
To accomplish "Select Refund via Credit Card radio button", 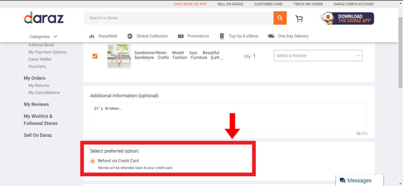I will pyautogui.click(x=92, y=161).
